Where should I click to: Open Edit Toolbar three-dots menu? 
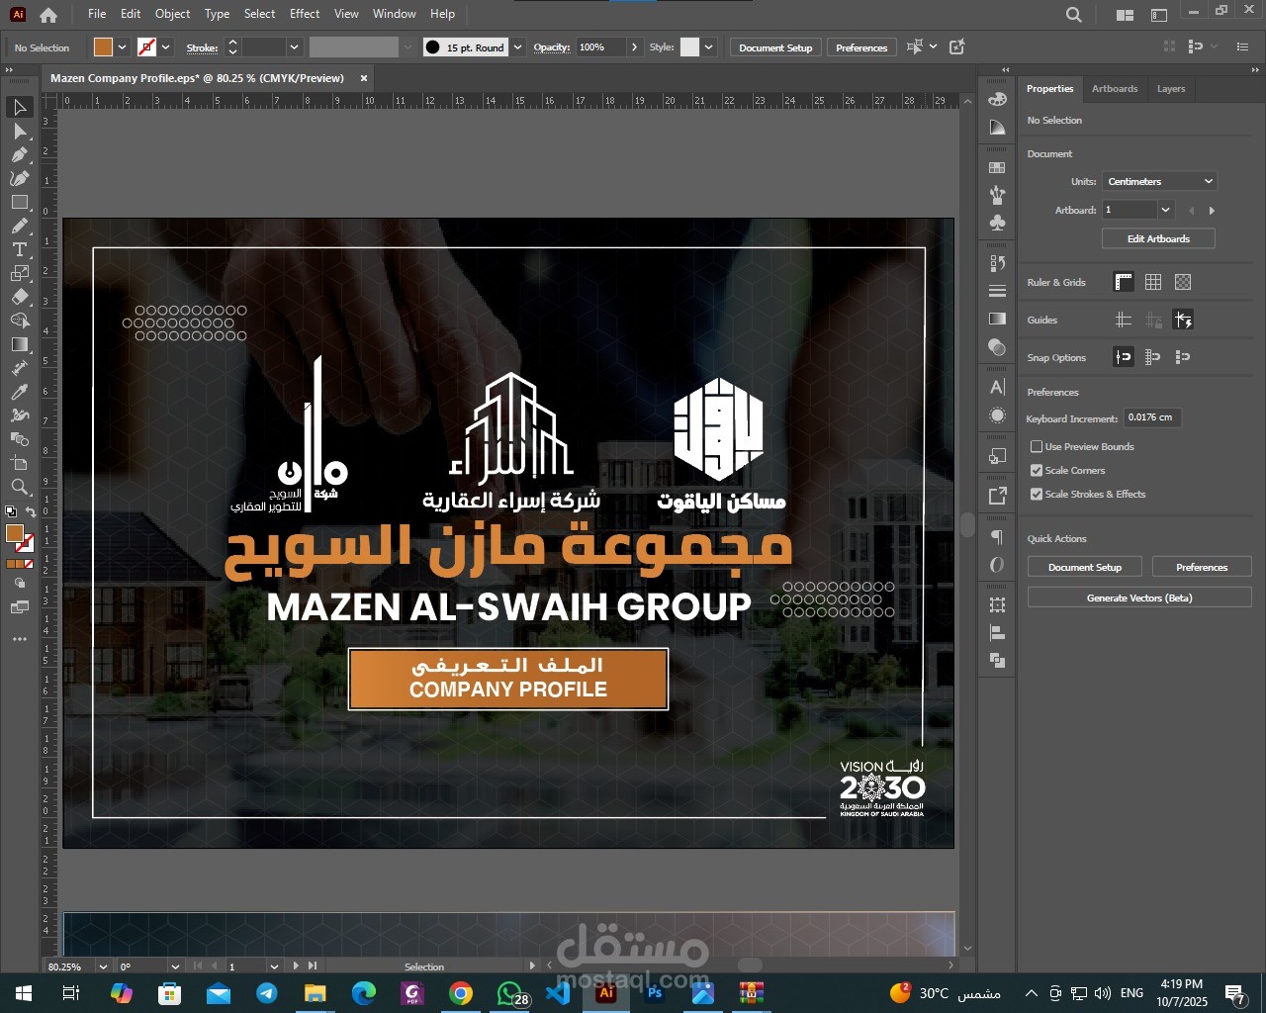click(20, 639)
